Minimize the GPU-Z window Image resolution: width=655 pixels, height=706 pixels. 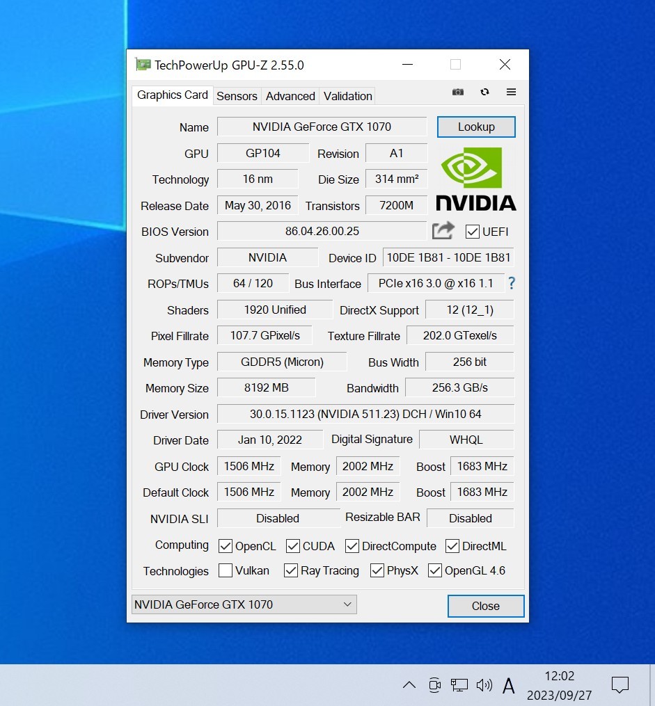pyautogui.click(x=408, y=65)
